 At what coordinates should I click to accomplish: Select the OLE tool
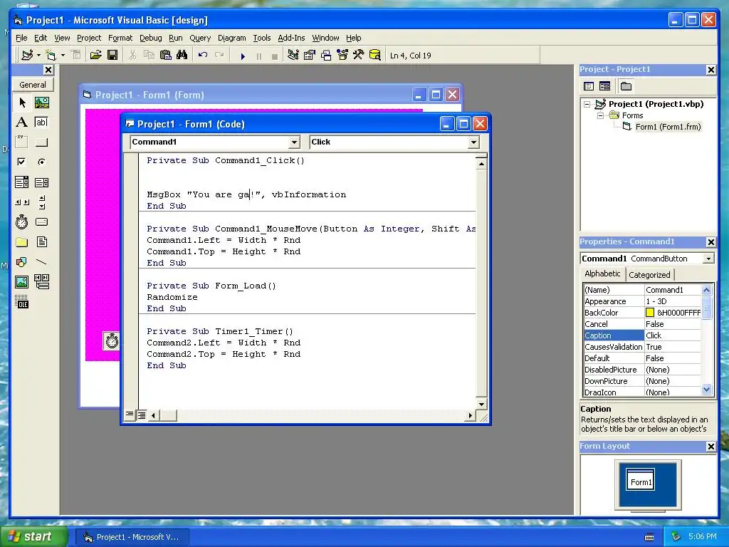pyautogui.click(x=22, y=302)
